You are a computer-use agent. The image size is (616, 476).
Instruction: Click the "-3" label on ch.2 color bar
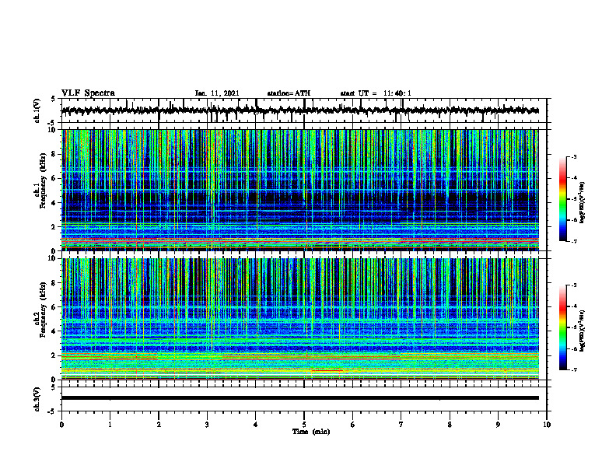(573, 285)
